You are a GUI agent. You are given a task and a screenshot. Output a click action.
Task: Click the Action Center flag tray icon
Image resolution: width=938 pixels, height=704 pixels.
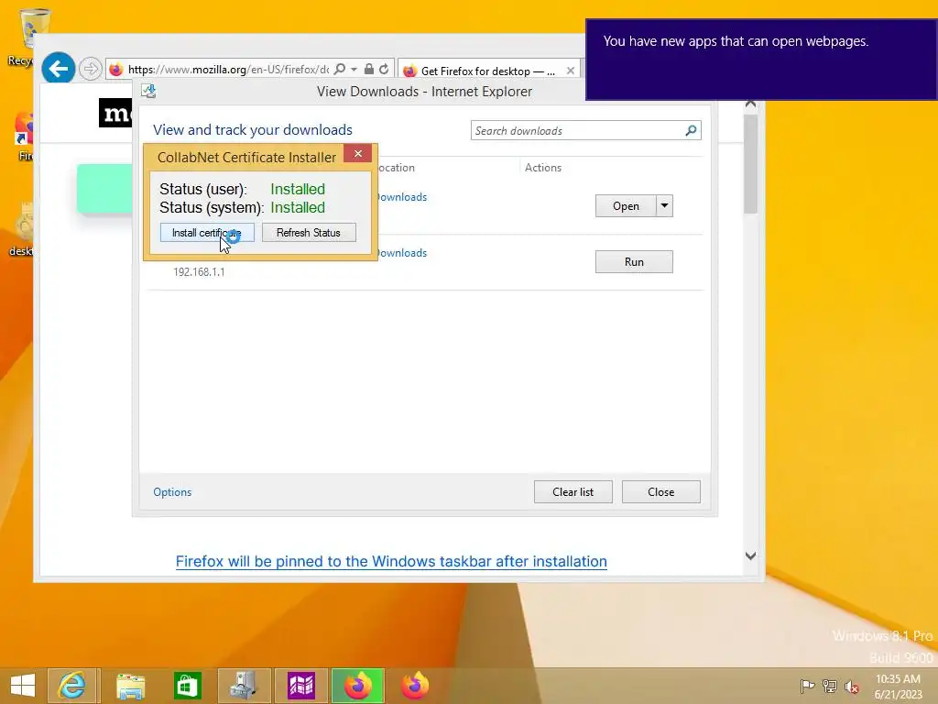click(807, 686)
